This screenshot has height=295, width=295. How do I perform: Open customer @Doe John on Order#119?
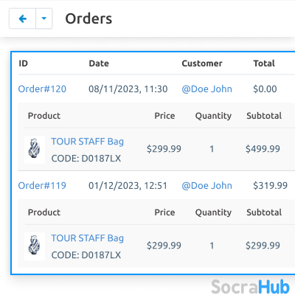click(206, 185)
